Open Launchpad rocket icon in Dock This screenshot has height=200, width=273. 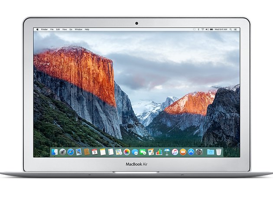click(x=63, y=152)
